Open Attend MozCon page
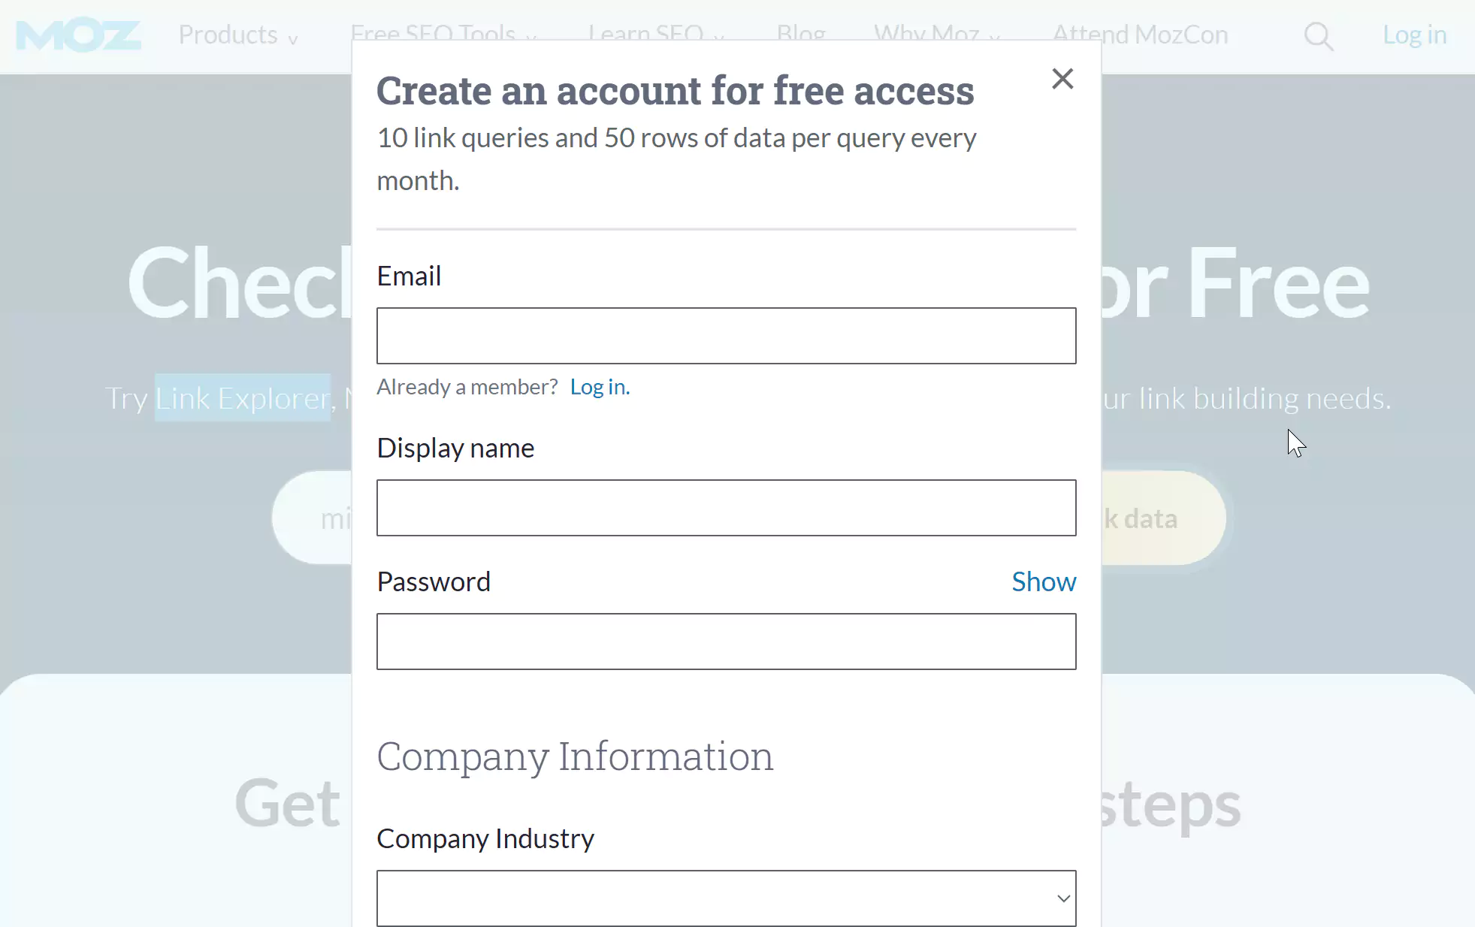 coord(1140,35)
